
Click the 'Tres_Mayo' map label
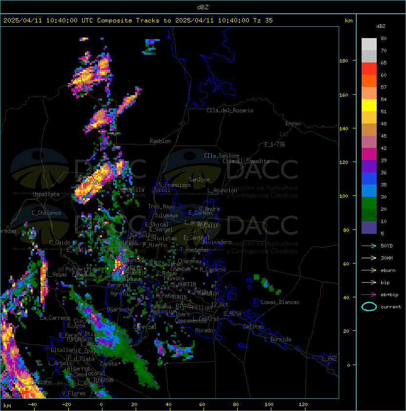[x=161, y=206]
